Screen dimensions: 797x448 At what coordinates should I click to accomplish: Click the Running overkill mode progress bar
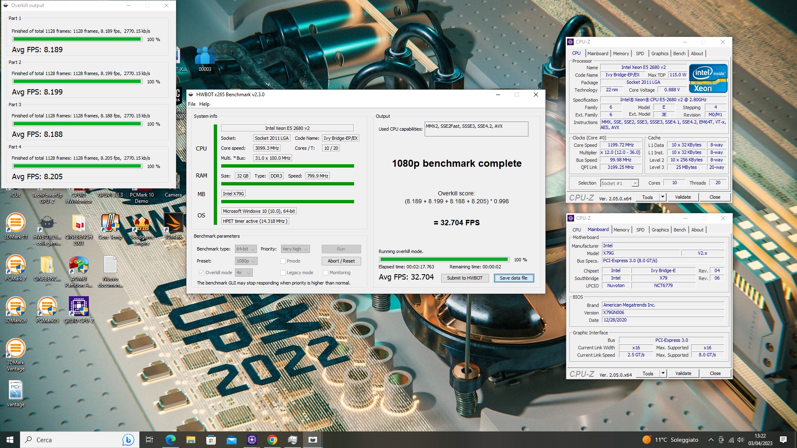(444, 260)
